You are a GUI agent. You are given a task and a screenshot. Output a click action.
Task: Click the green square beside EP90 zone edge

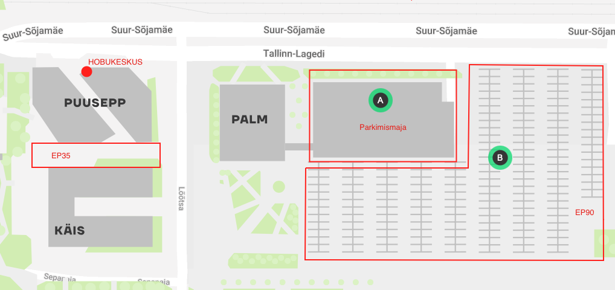[x=604, y=243]
